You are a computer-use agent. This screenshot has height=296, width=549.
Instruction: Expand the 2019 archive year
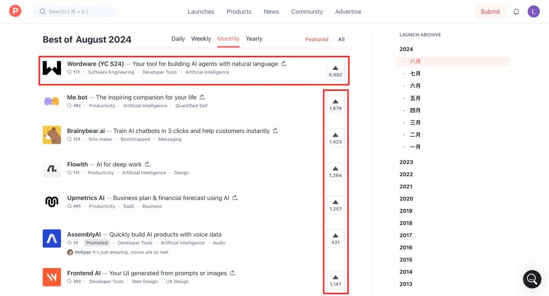[406, 211]
